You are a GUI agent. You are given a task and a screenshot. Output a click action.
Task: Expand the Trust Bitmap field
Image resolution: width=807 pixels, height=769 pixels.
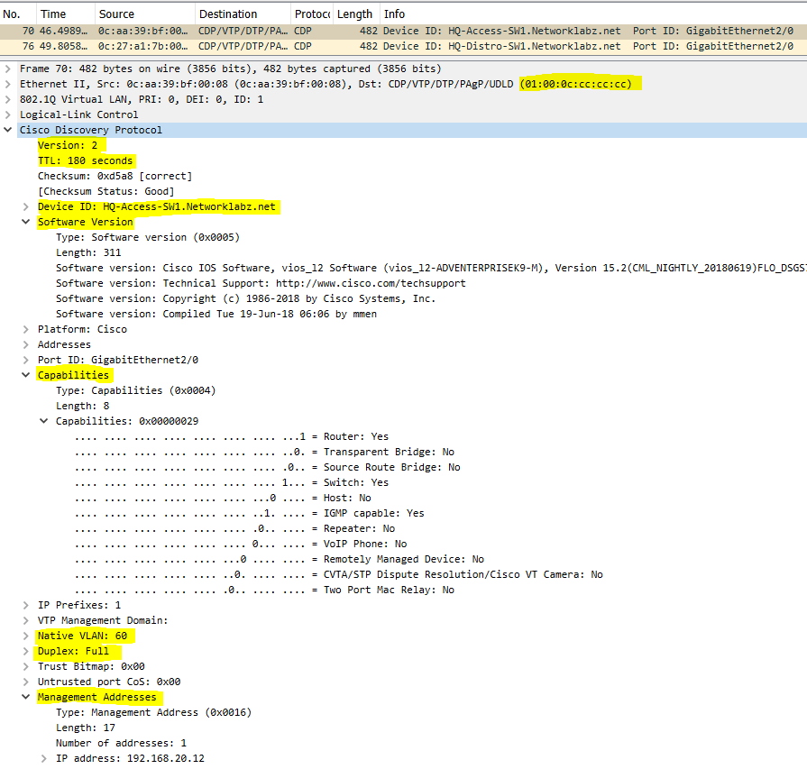pos(26,666)
